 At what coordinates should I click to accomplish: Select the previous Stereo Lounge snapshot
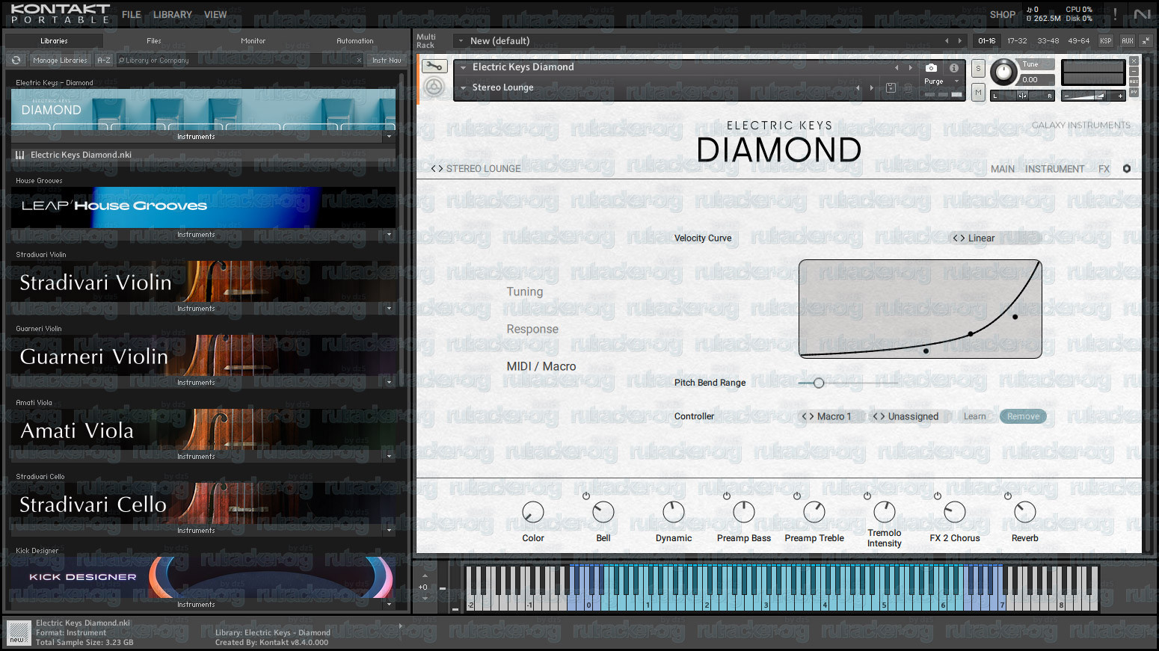[x=858, y=87]
